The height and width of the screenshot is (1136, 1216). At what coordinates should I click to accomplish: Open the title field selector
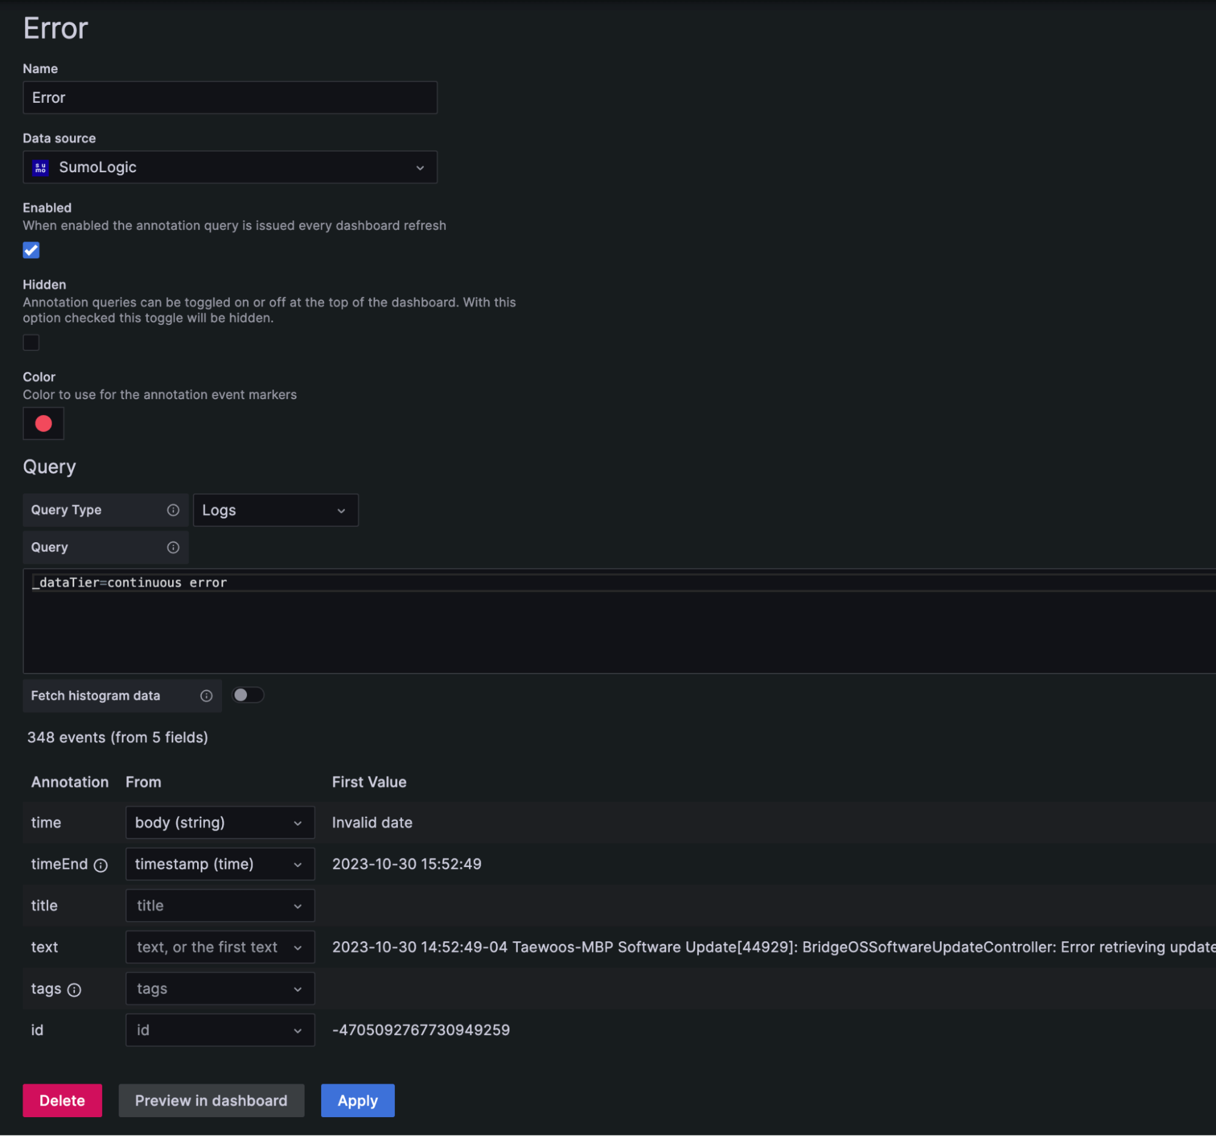click(x=220, y=905)
